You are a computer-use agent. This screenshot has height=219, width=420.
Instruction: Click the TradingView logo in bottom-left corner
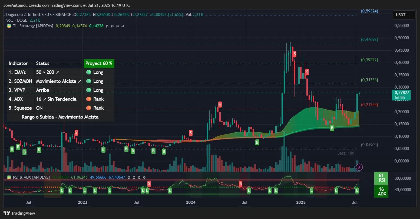19,213
